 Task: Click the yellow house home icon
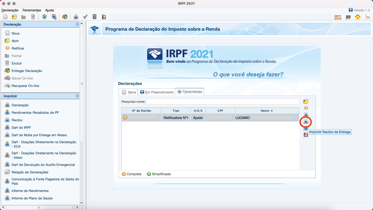(357, 17)
